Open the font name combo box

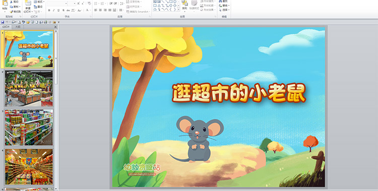(x=57, y=4)
